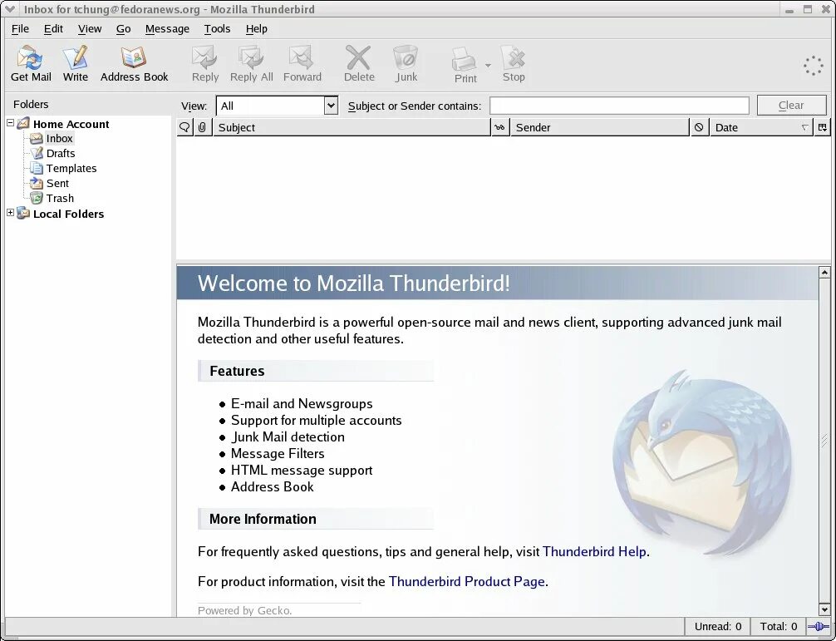This screenshot has width=836, height=641.
Task: Open the Go menu
Action: click(123, 29)
